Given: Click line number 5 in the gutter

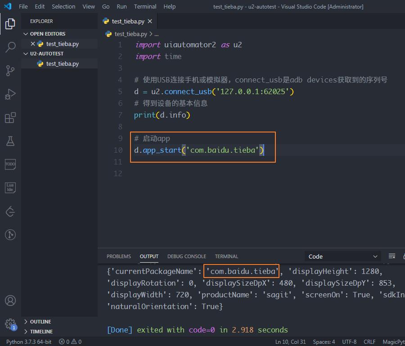Looking at the screenshot, I should (120, 91).
